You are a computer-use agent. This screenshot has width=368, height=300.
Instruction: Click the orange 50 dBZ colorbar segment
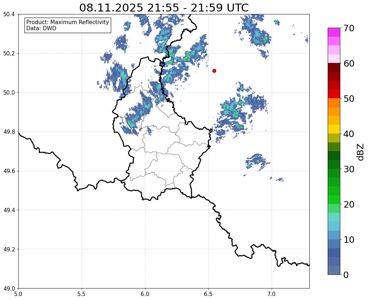[334, 103]
